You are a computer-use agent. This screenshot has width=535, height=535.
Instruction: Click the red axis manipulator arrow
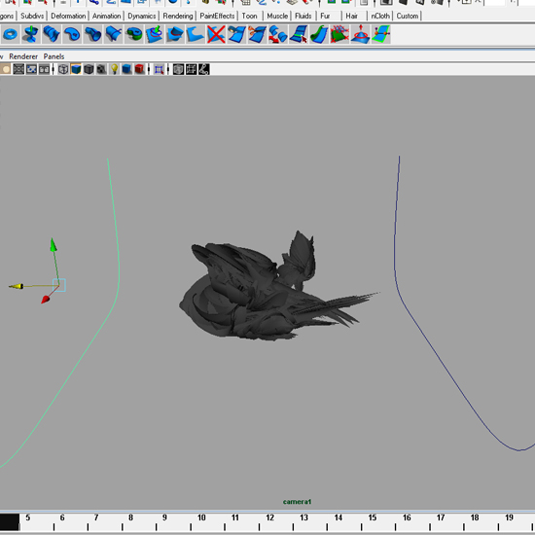click(x=46, y=300)
